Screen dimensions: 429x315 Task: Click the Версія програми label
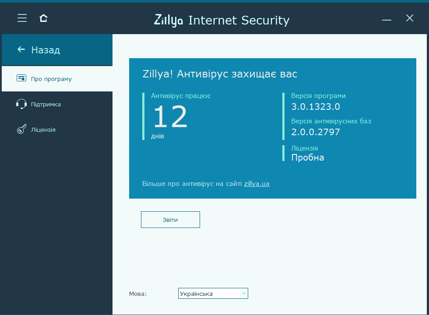click(318, 96)
